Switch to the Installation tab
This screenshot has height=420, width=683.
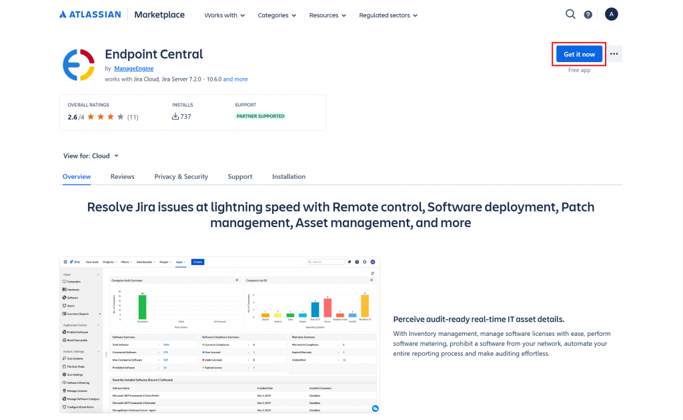(289, 177)
